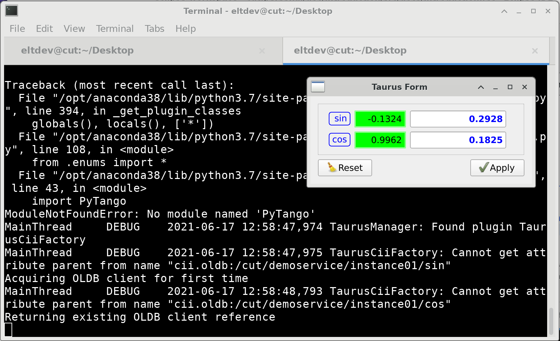560x341 pixels.
Task: Click the checkmark icon on the Apply button
Action: [x=484, y=167]
